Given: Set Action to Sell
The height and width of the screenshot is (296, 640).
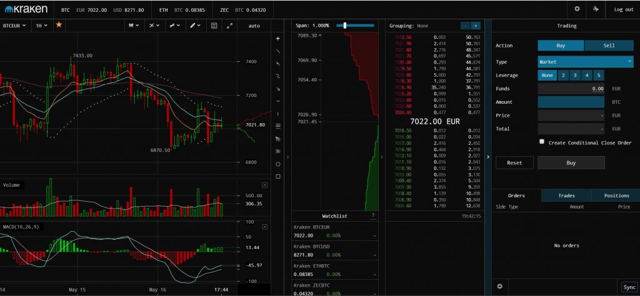Looking at the screenshot, I should point(609,46).
